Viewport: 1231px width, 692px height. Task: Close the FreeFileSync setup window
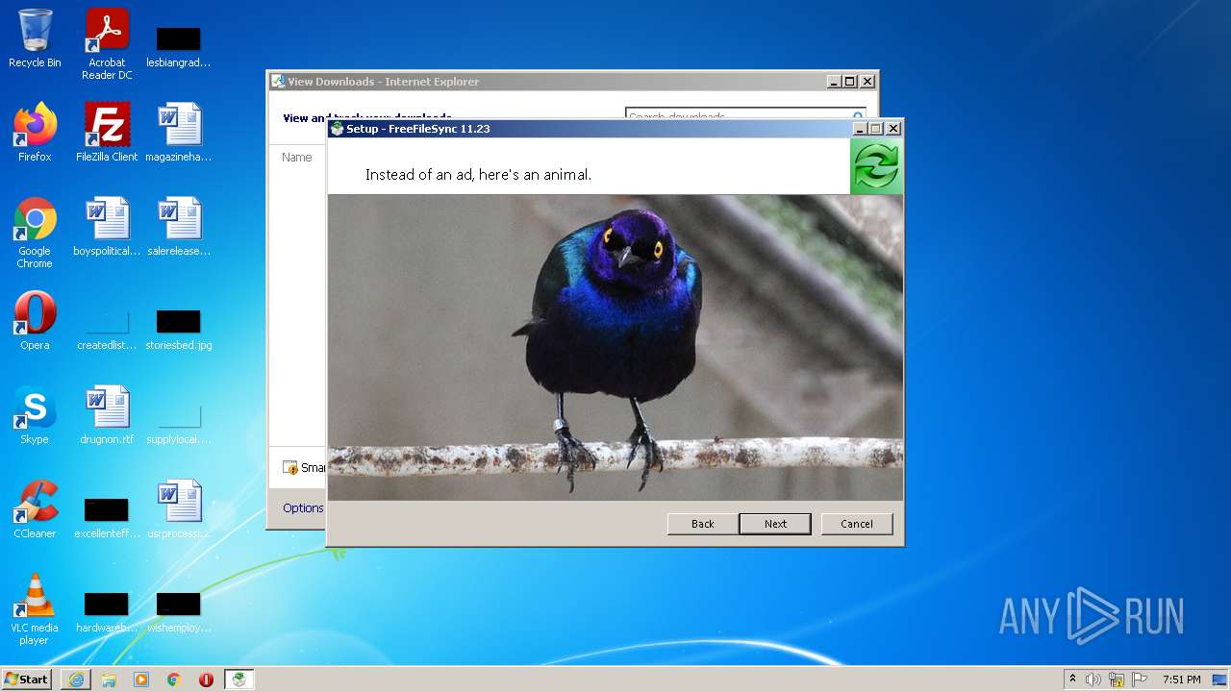(893, 129)
